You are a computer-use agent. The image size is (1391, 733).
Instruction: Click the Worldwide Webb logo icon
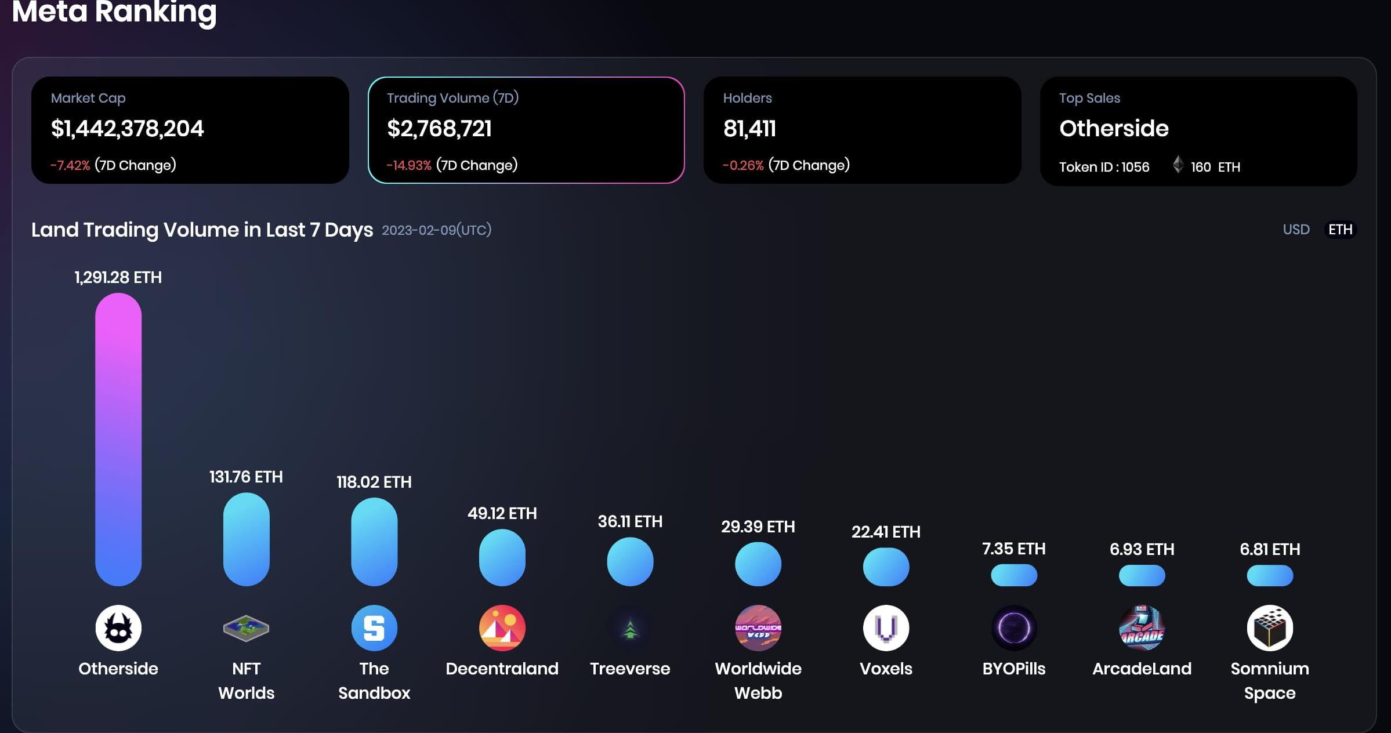click(758, 628)
